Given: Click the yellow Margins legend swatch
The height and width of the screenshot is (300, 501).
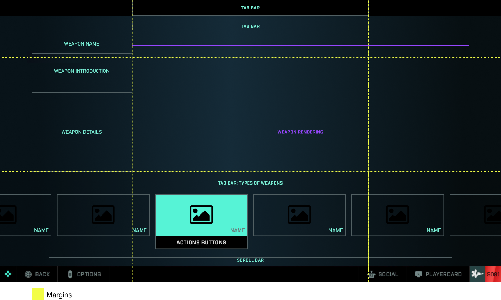Looking at the screenshot, I should (x=38, y=294).
